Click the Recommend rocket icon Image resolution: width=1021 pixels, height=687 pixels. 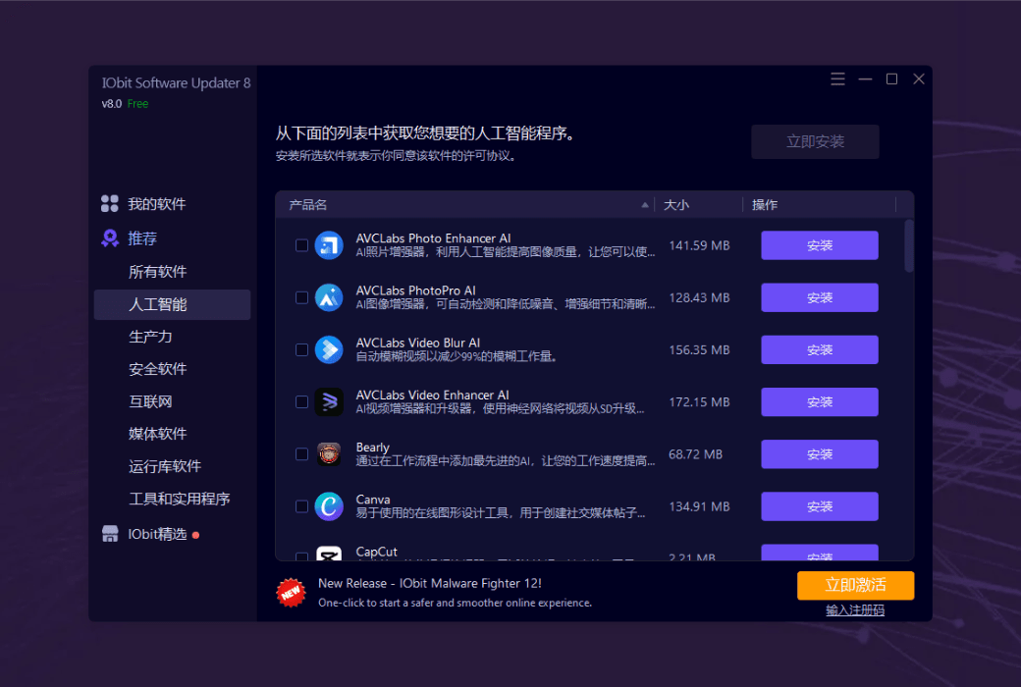110,238
